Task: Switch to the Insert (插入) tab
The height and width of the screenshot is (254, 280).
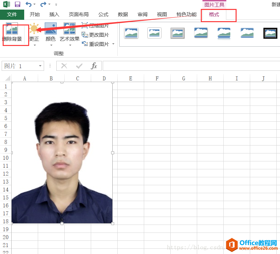Action: [x=54, y=15]
